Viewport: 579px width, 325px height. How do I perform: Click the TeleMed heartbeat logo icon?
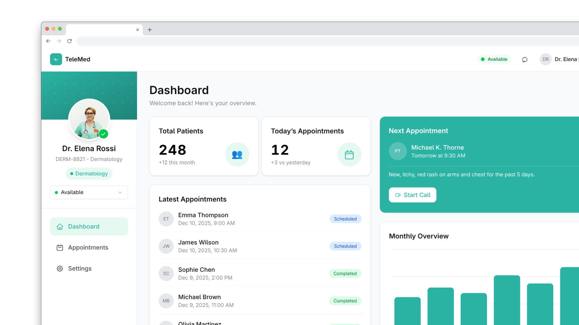[56, 59]
